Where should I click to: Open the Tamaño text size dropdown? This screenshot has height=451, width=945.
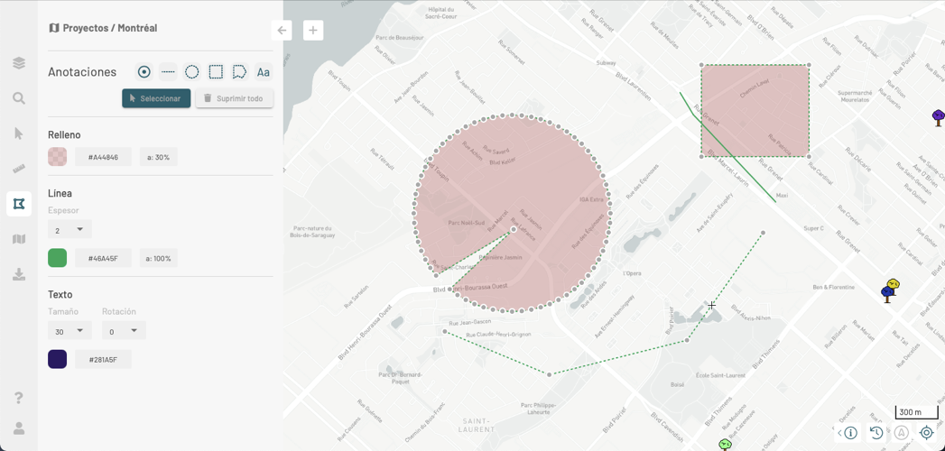click(69, 331)
